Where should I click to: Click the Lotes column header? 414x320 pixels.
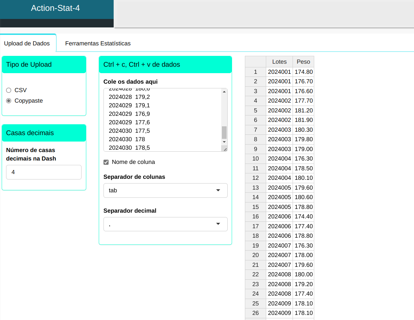(279, 62)
